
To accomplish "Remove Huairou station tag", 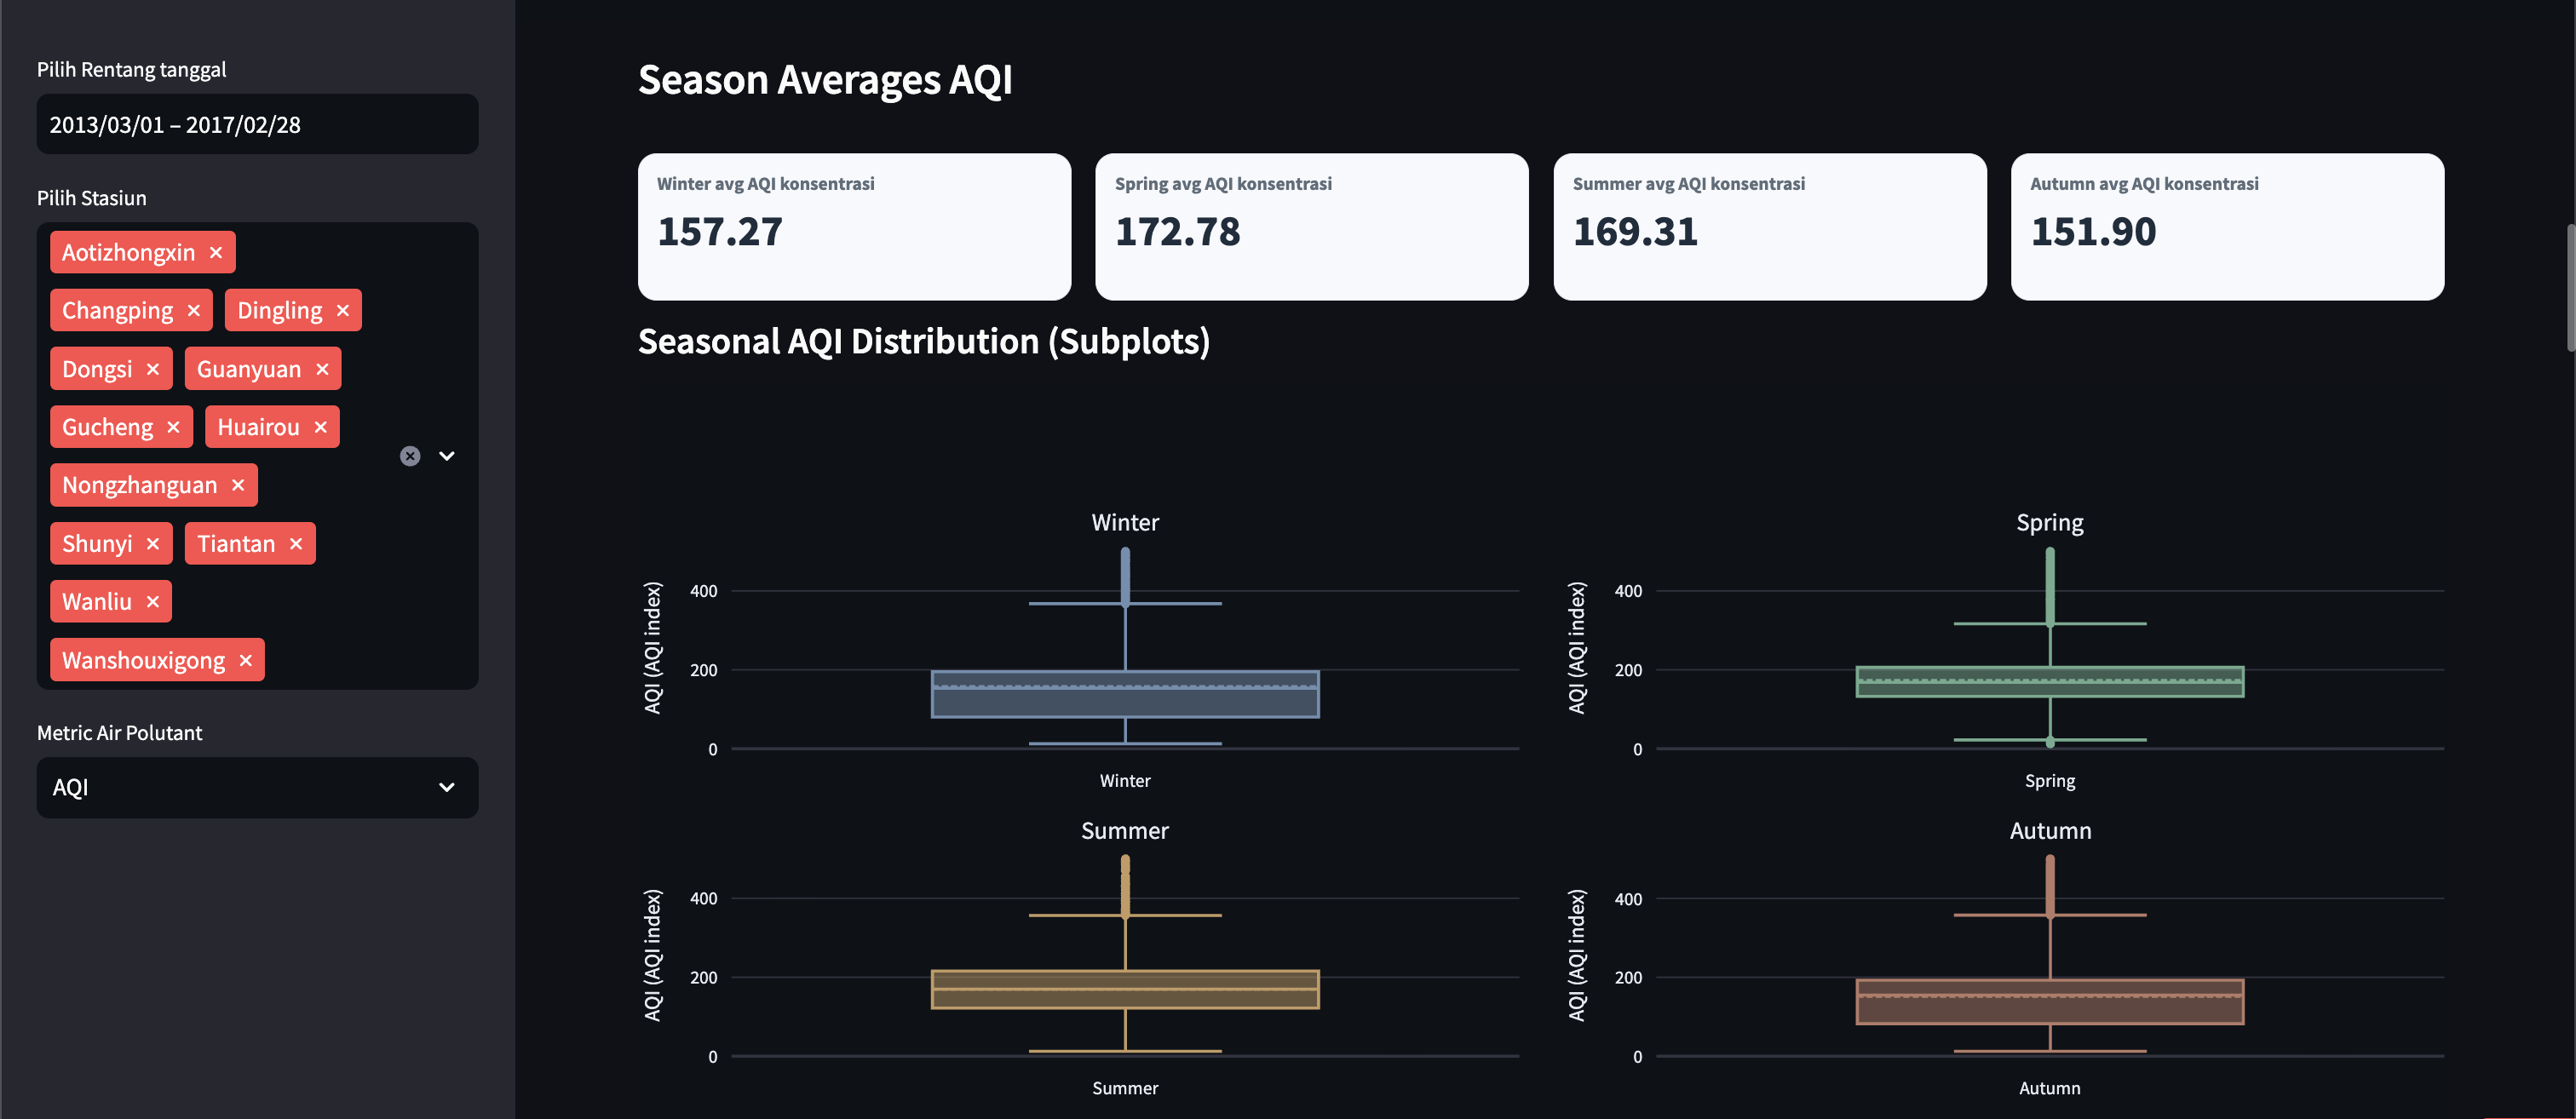I will tap(321, 427).
